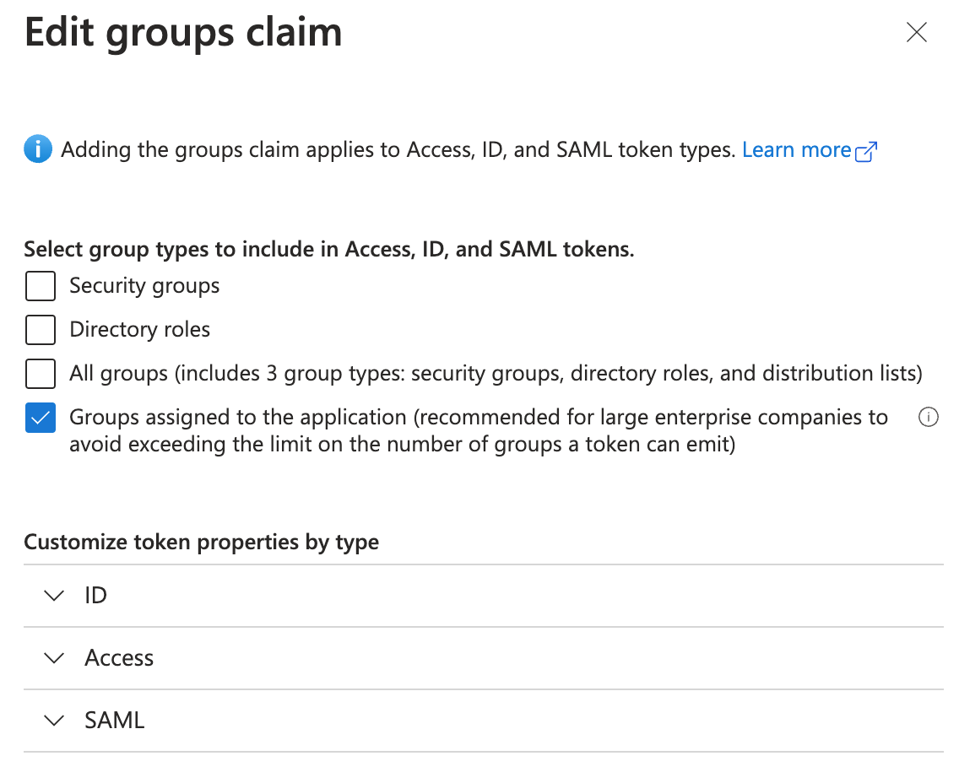
Task: Click the blue info icon in the notice banner
Action: (x=37, y=149)
